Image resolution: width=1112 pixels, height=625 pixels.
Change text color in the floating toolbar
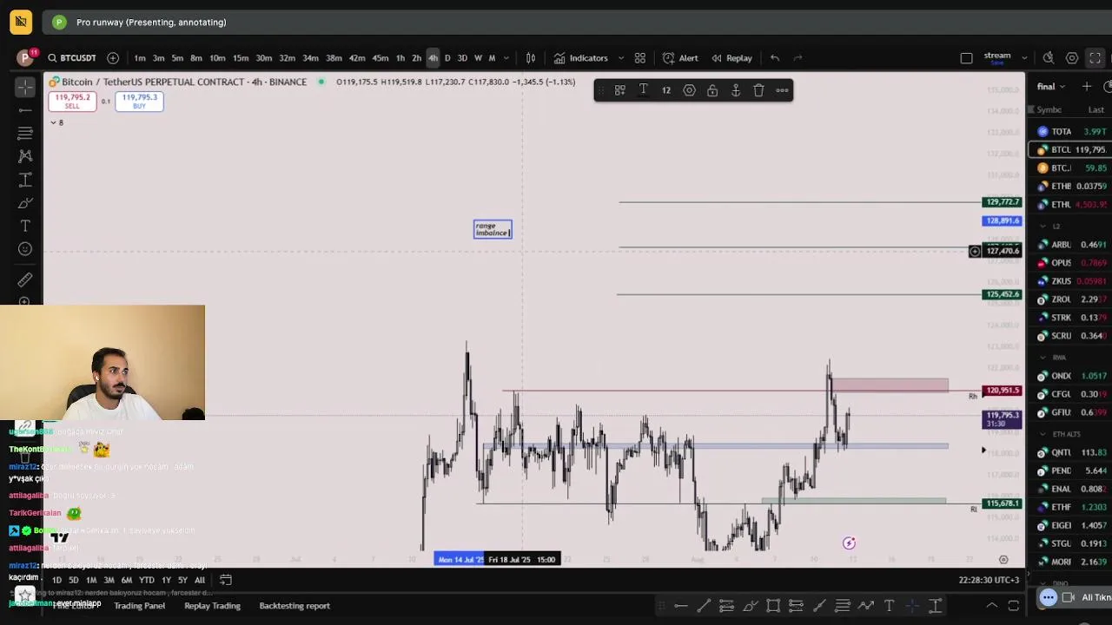[x=644, y=90]
